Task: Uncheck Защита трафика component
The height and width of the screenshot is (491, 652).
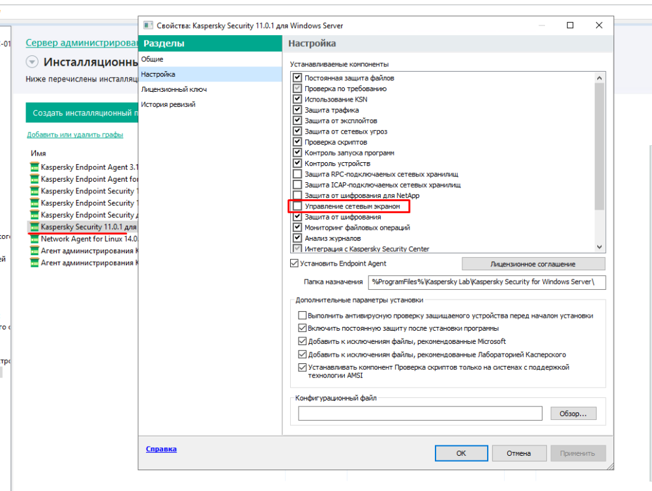Action: (x=297, y=109)
